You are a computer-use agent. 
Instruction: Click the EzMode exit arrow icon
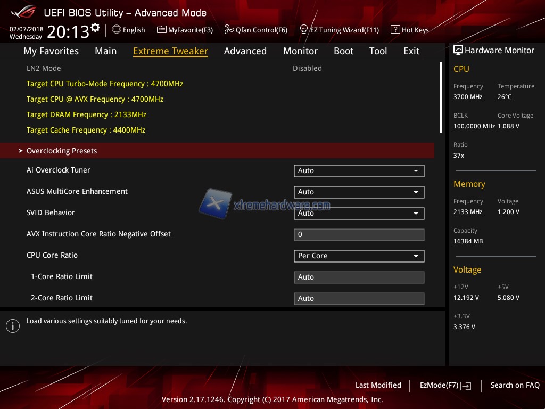(x=466, y=386)
